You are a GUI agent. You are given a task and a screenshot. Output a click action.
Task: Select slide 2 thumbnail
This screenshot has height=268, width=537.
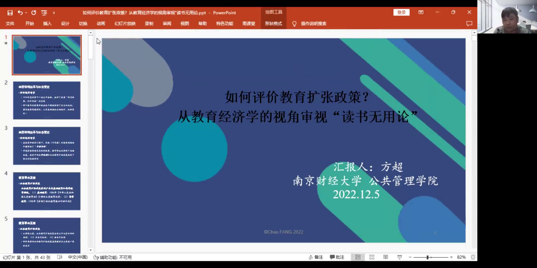[47, 101]
